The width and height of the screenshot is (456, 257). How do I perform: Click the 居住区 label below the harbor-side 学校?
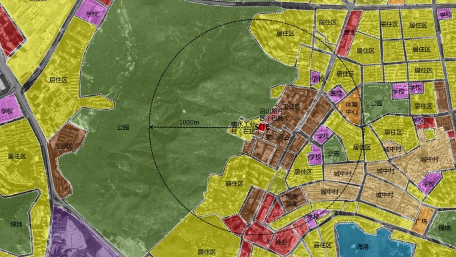pyautogui.click(x=322, y=246)
